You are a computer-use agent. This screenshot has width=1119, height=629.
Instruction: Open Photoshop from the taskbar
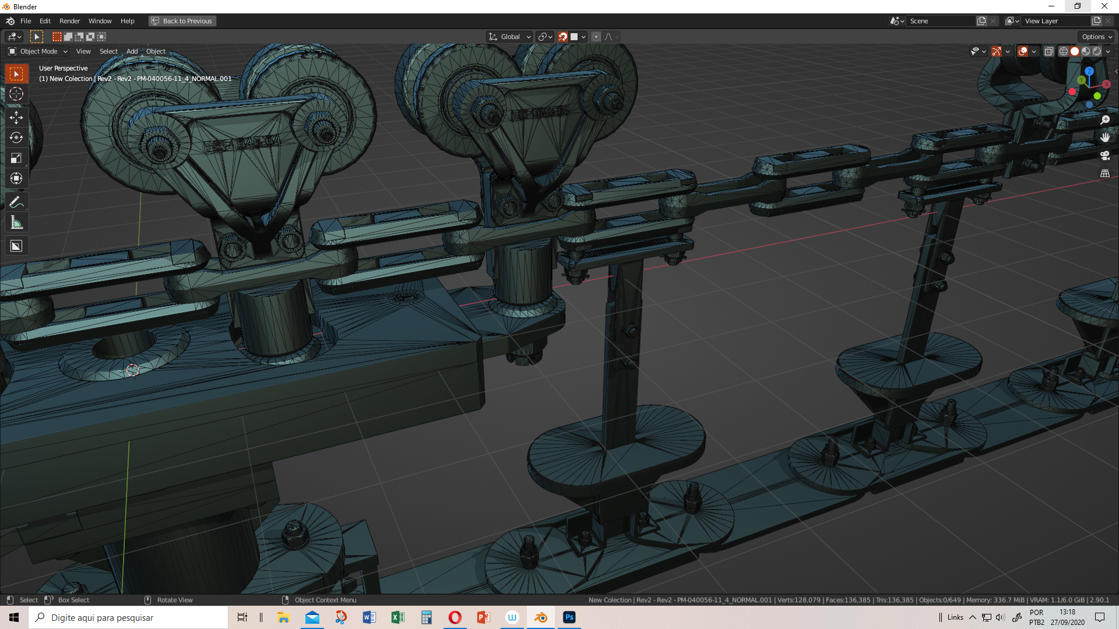tap(569, 617)
